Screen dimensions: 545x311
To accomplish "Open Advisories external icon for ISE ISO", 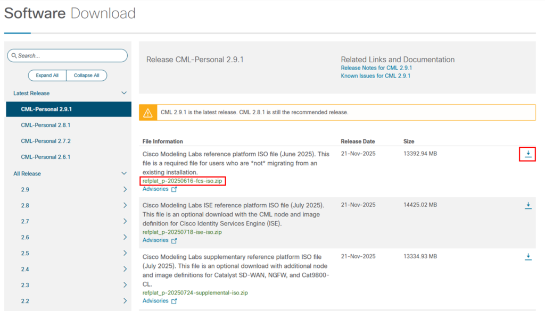I will click(x=174, y=240).
